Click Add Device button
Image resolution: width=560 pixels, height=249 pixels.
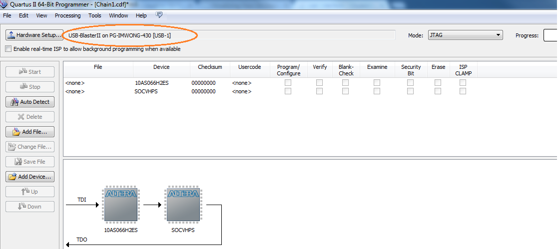tap(30, 177)
